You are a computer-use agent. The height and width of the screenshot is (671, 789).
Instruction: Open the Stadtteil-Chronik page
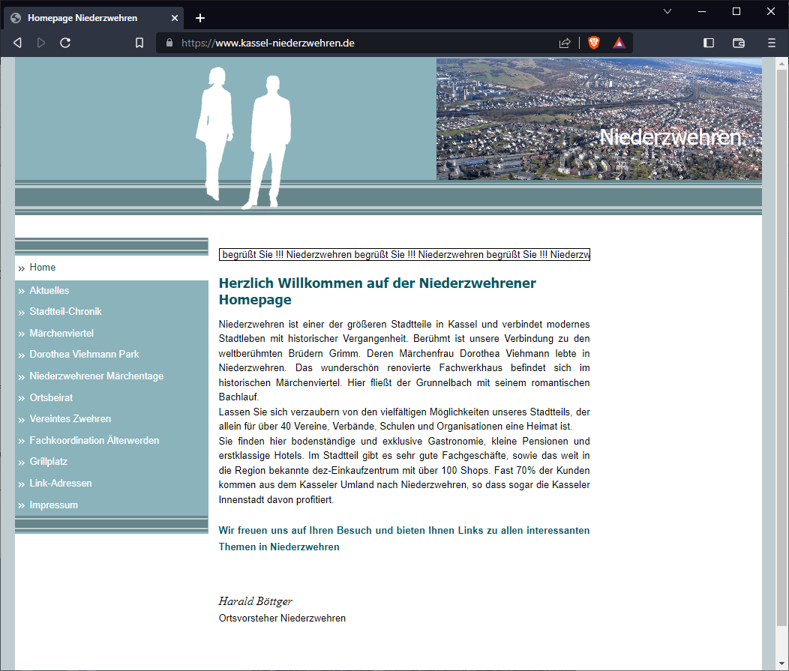[65, 311]
